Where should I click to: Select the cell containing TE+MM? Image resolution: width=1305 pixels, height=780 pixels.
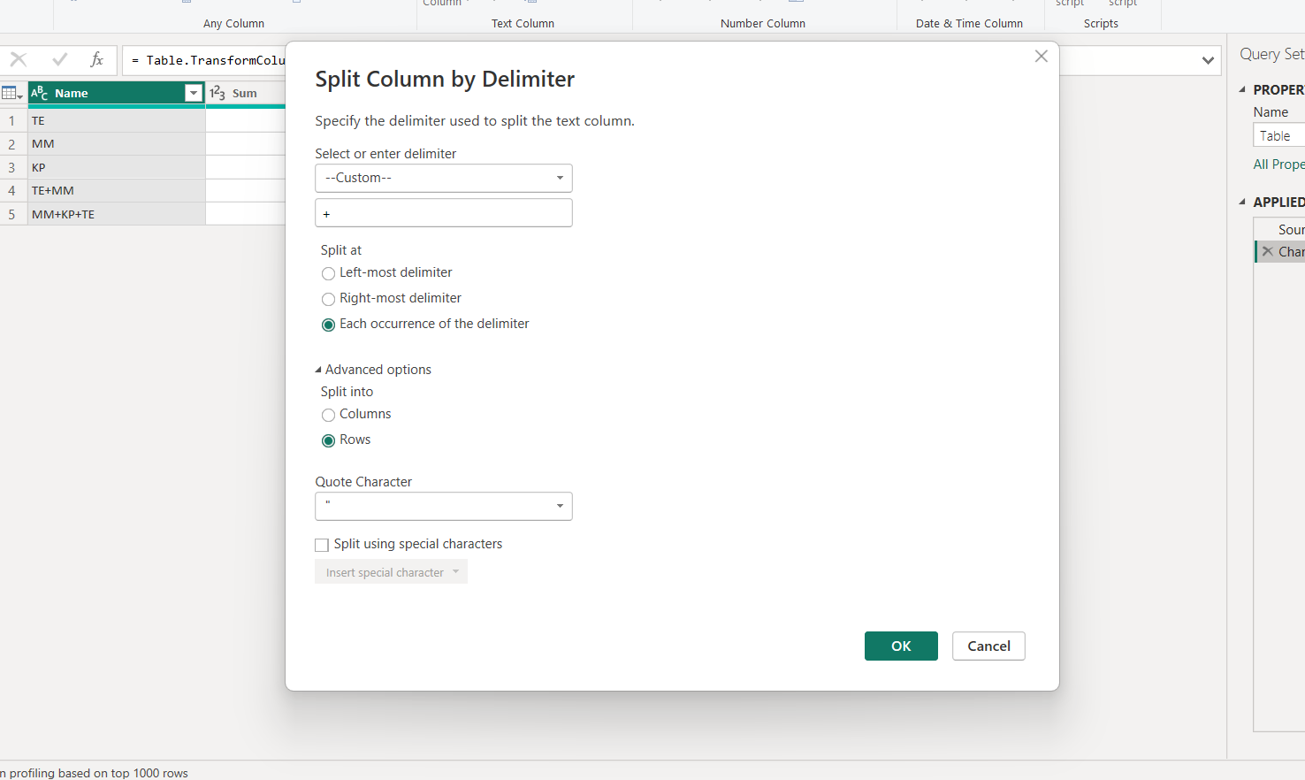point(117,190)
